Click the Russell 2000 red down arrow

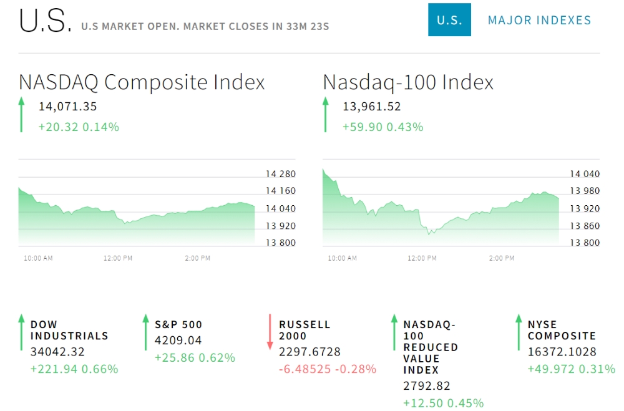[270, 332]
